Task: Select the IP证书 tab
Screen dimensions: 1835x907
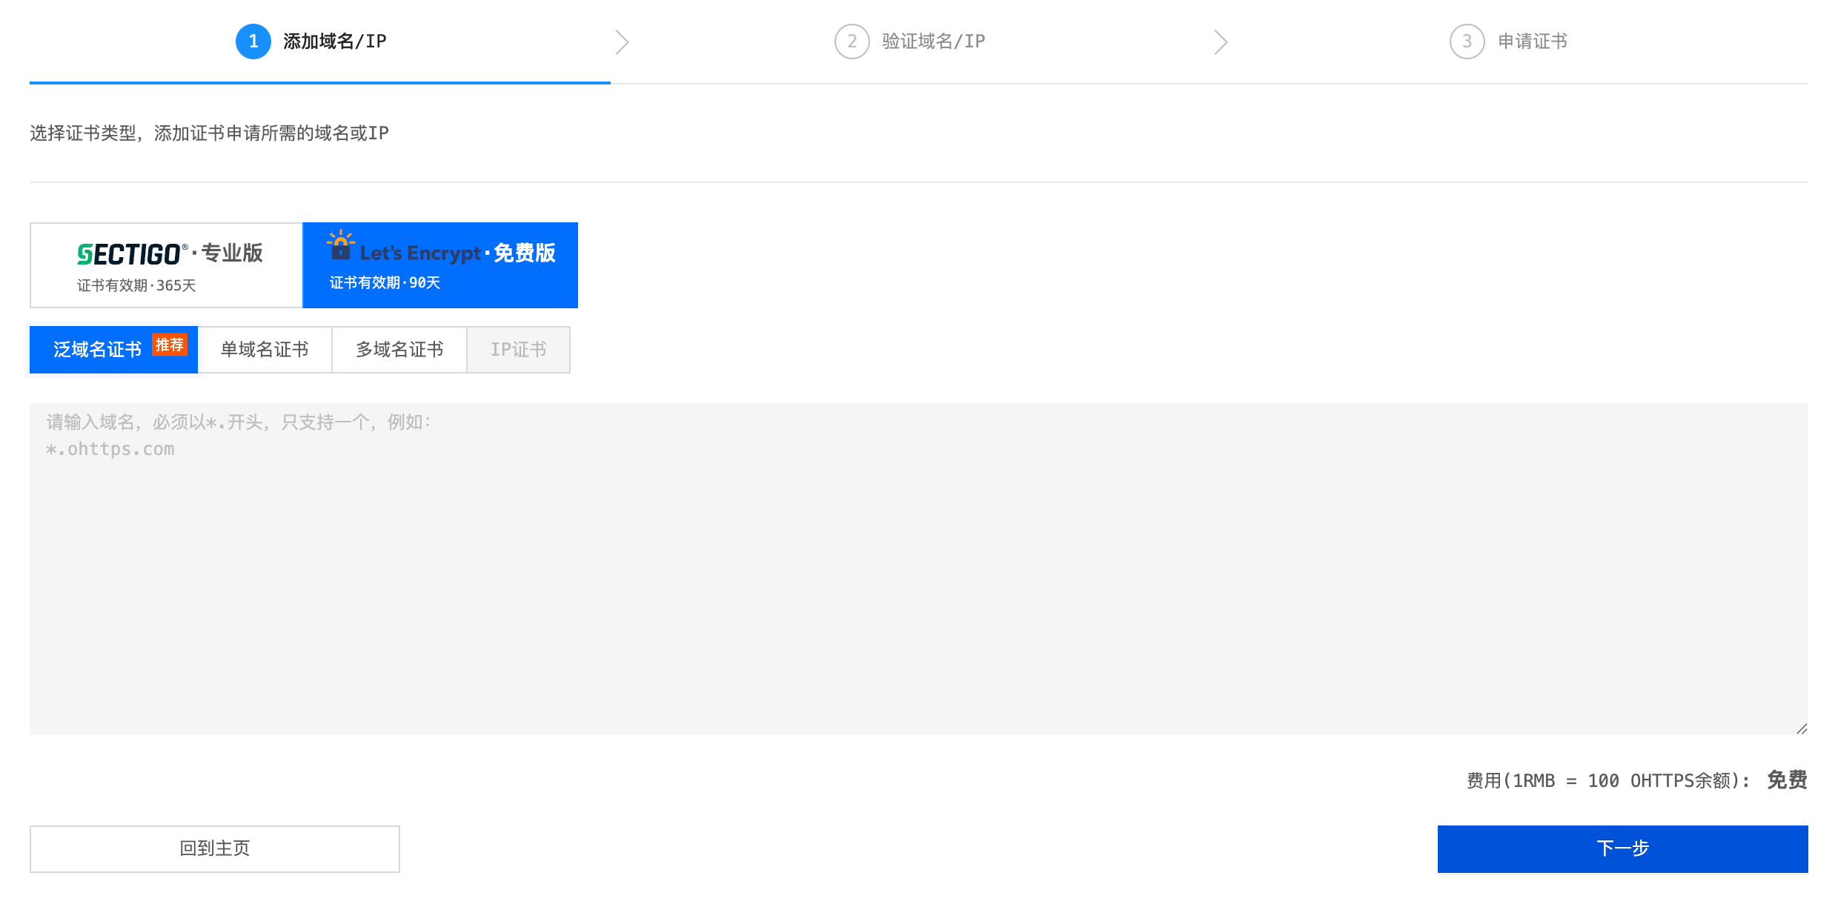Action: coord(518,350)
